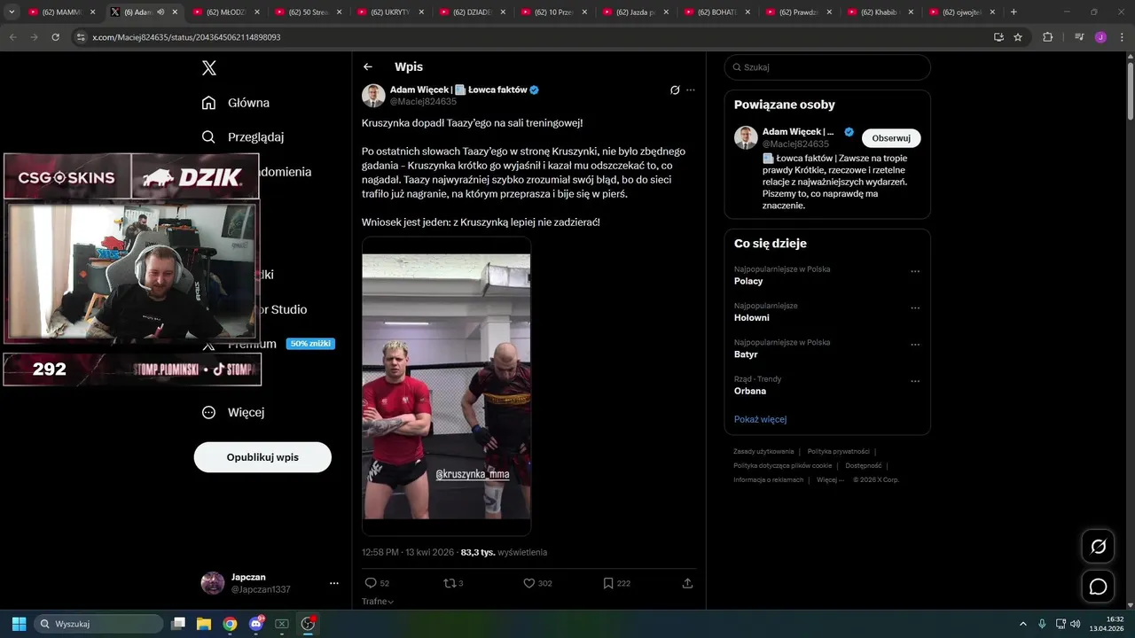This screenshot has width=1135, height=638.
Task: Open Chrome profile avatar button
Action: [1100, 37]
